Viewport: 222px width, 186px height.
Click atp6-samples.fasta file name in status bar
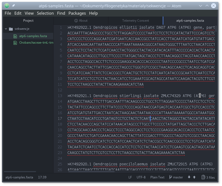pyautogui.click(x=19, y=177)
